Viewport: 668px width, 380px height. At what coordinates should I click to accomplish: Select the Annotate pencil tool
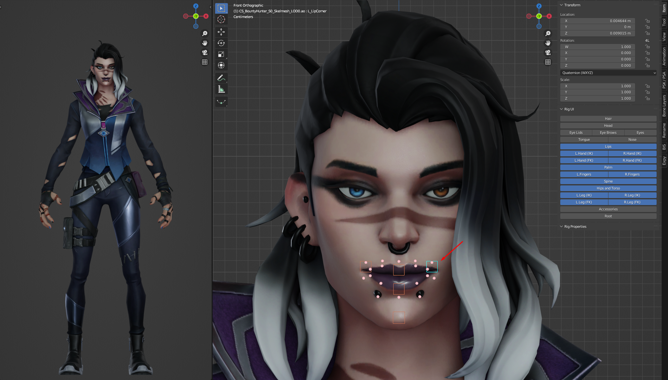[221, 78]
